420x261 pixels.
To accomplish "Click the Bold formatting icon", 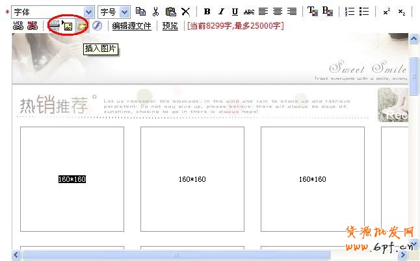I will click(207, 12).
